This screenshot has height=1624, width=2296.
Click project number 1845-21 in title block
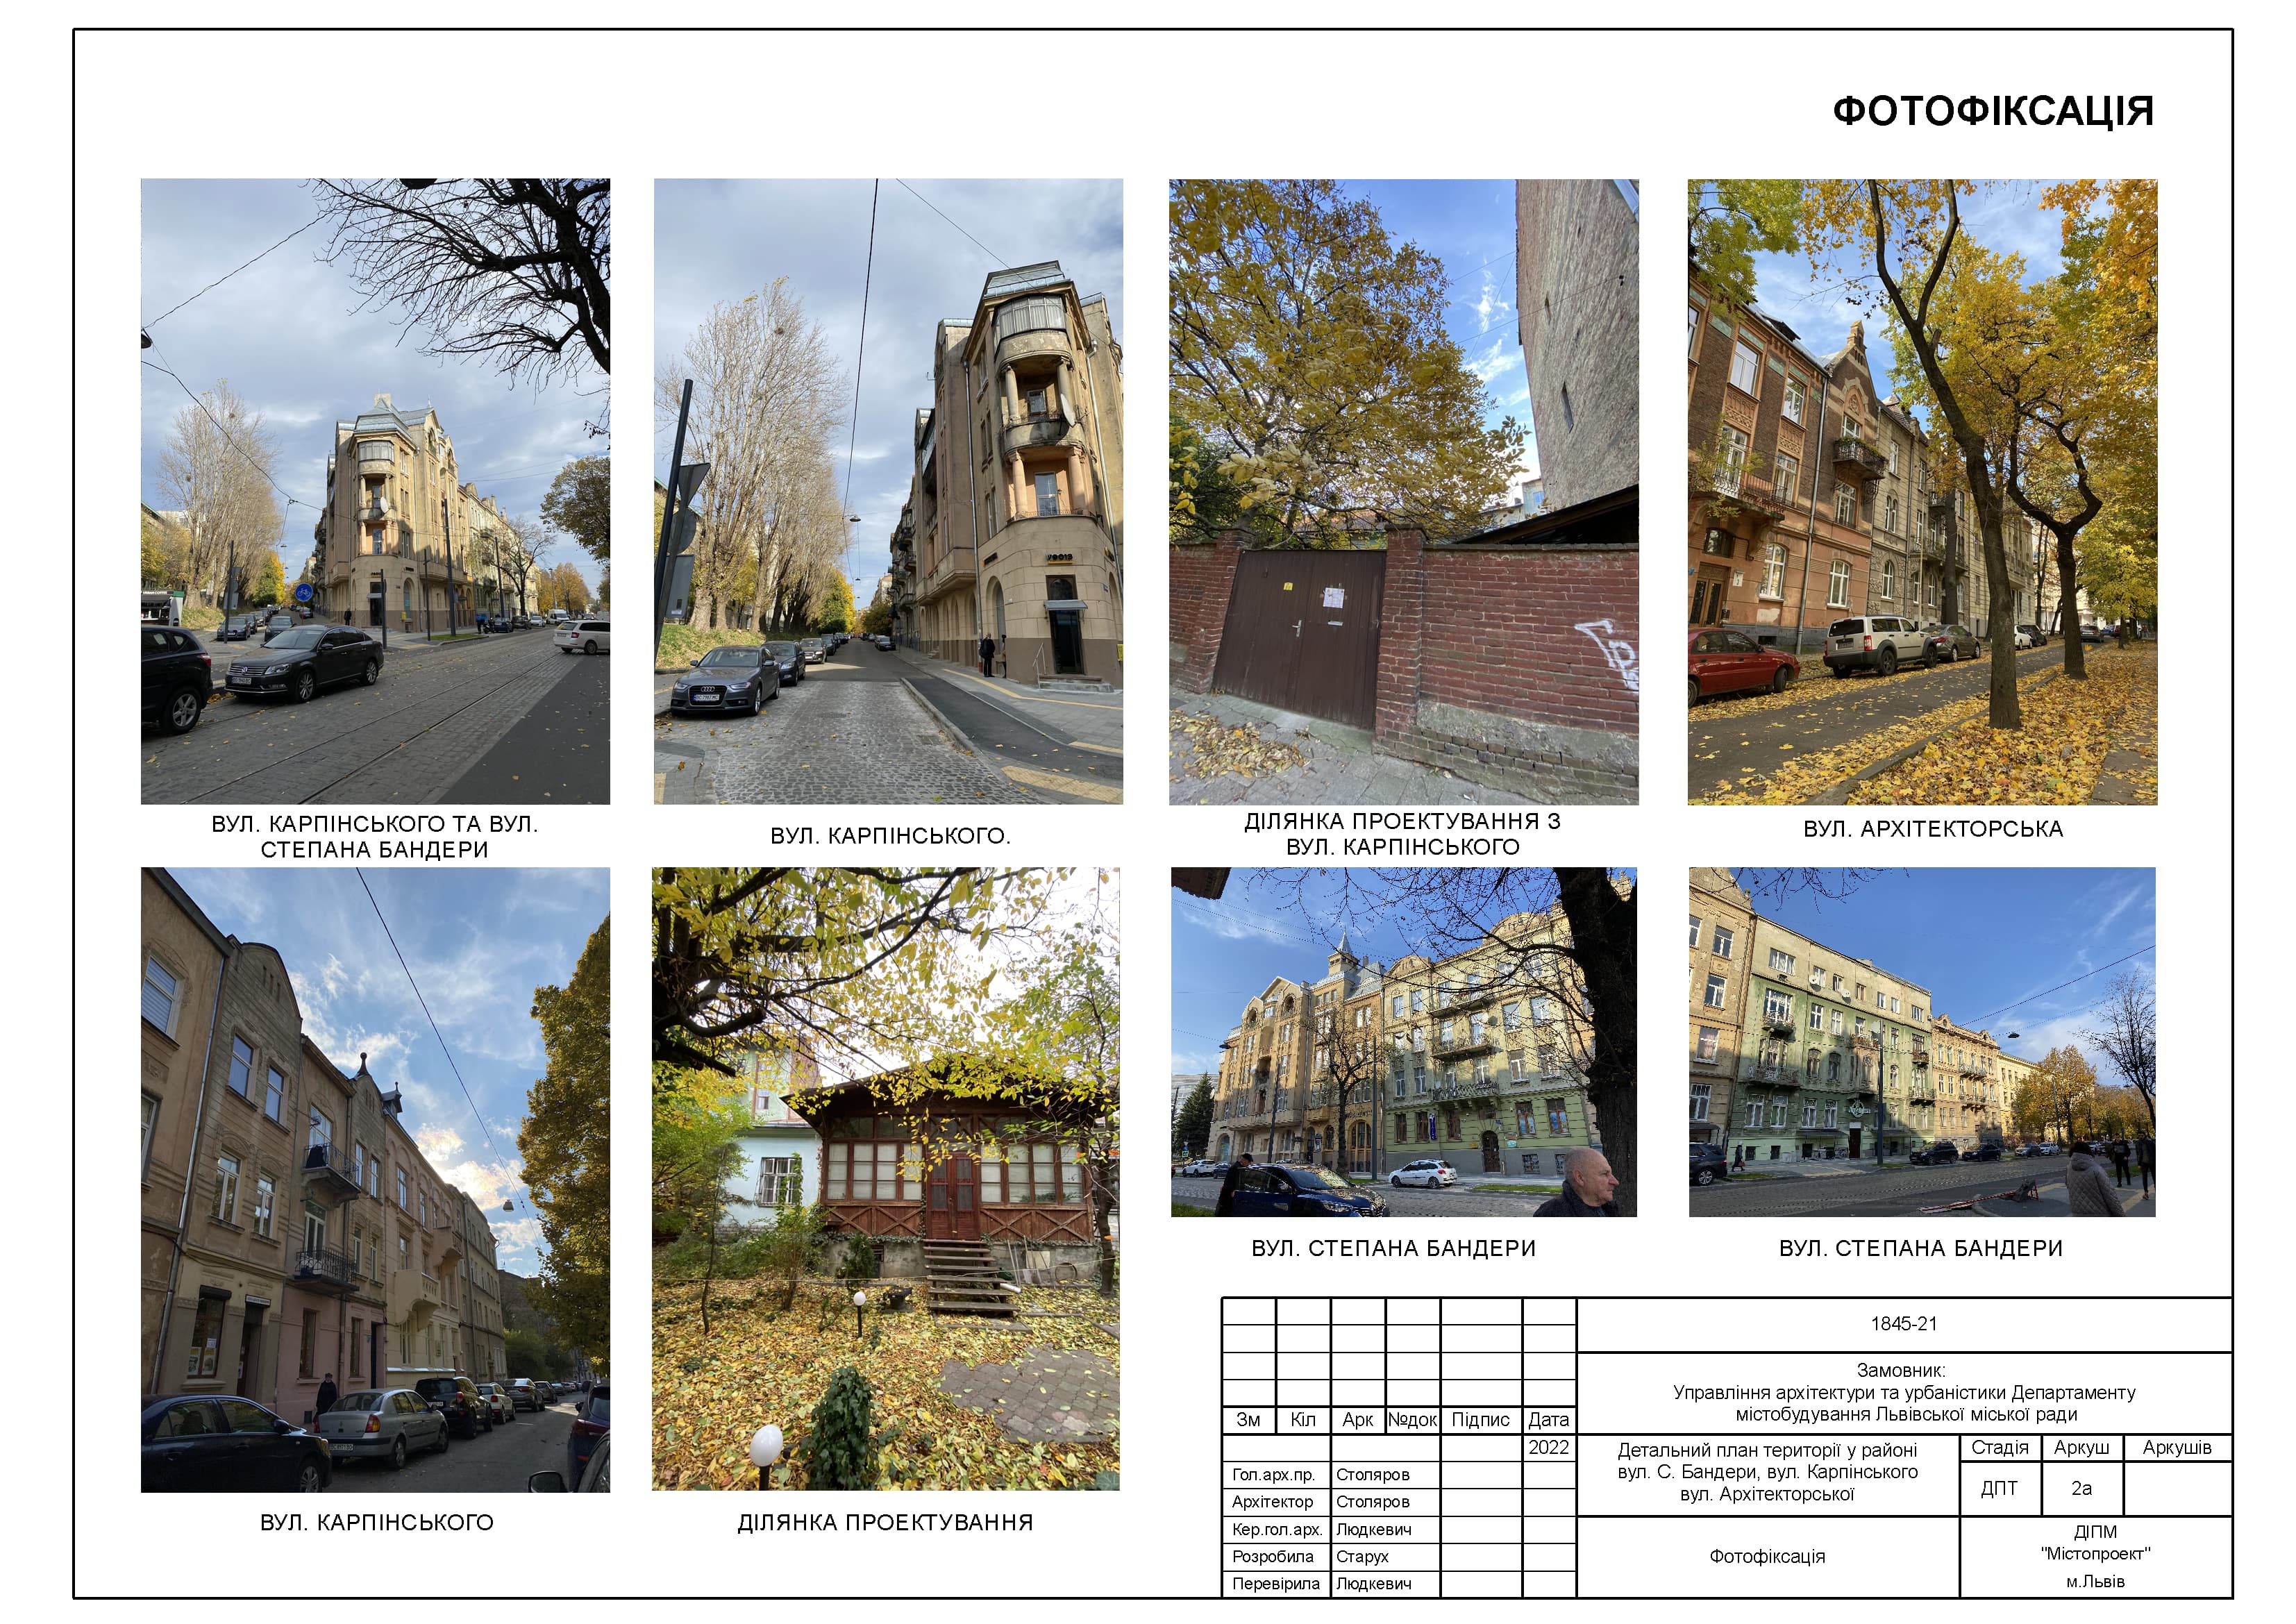(x=1903, y=1324)
